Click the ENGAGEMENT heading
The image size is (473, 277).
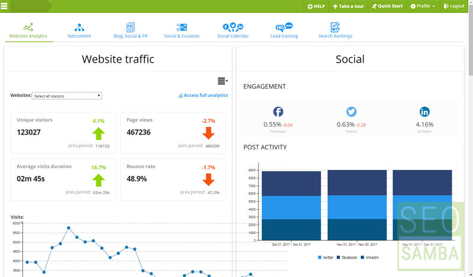tap(264, 86)
